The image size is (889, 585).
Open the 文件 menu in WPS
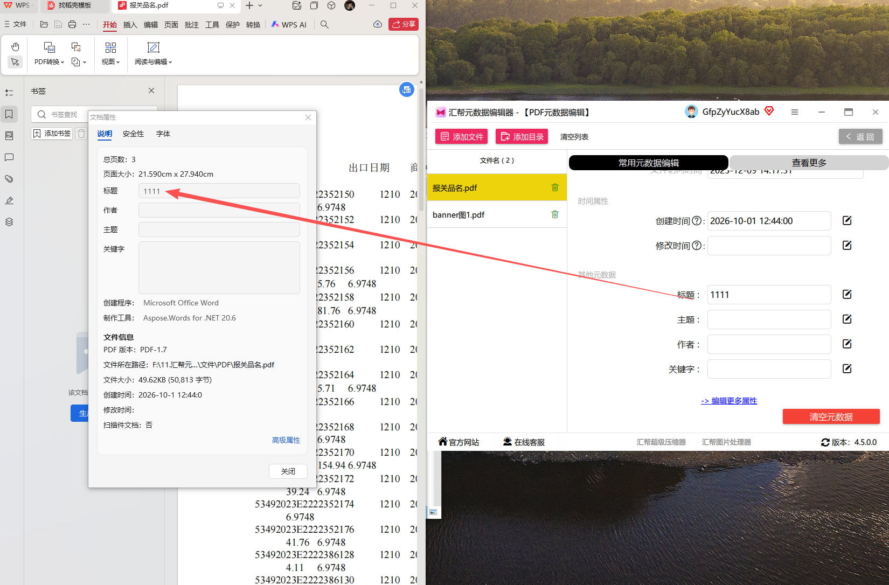[x=16, y=24]
